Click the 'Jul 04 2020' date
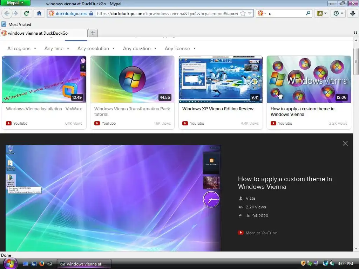This screenshot has height=269, width=359. [257, 216]
